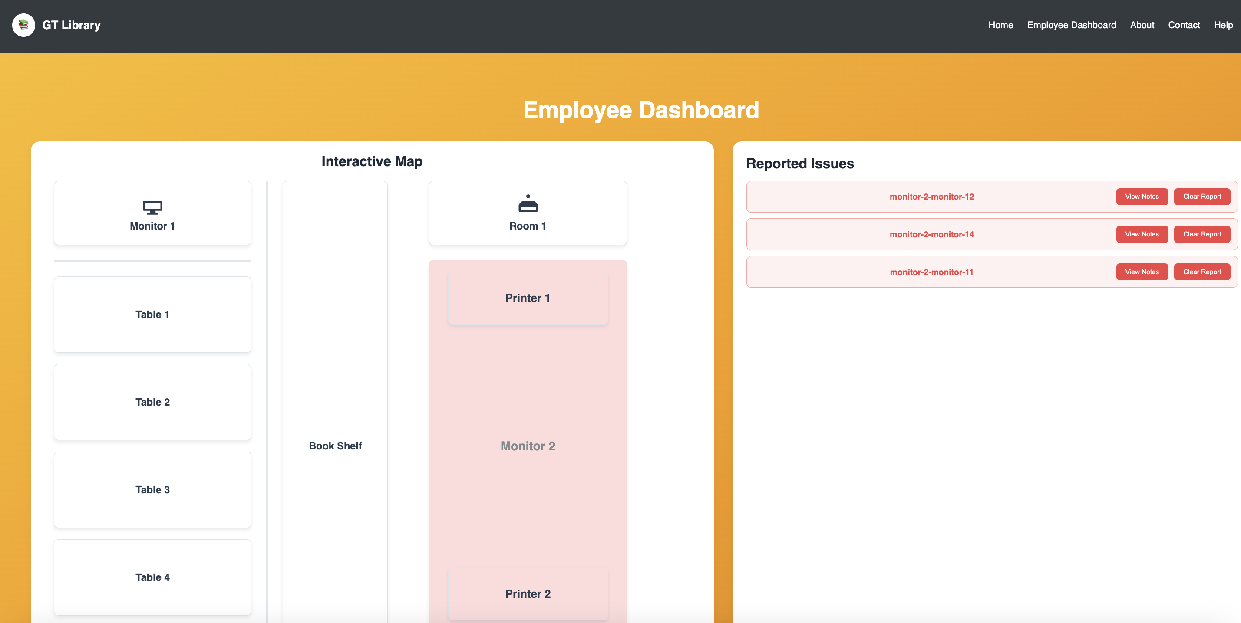Viewport: 1241px width, 623px height.
Task: Click the monitor icon above Monitor 1
Action: tap(152, 207)
